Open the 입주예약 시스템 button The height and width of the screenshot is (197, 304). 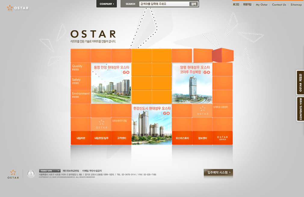(x=218, y=172)
